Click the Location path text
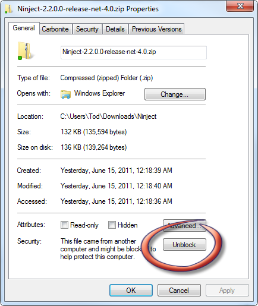 point(108,116)
